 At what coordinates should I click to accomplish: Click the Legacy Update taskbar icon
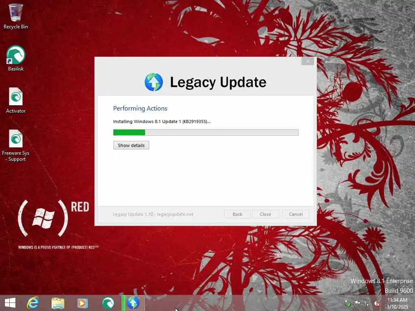tap(133, 303)
